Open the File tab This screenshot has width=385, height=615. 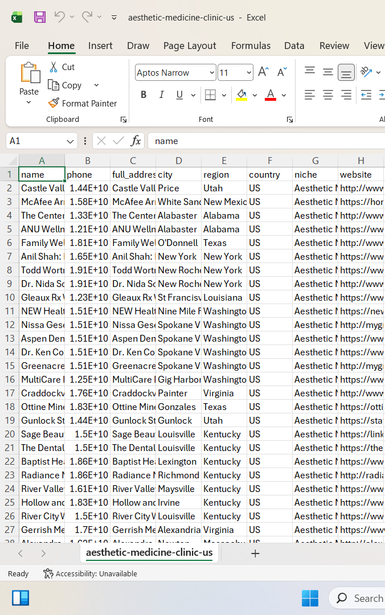(22, 46)
